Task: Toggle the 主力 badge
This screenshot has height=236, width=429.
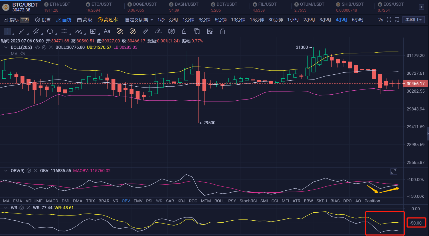Action: tap(25, 20)
